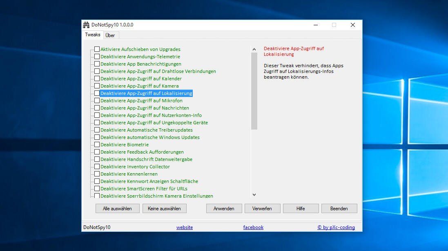
Task: Select the Deaktiviere Biometrie list label
Action: (x=125, y=145)
